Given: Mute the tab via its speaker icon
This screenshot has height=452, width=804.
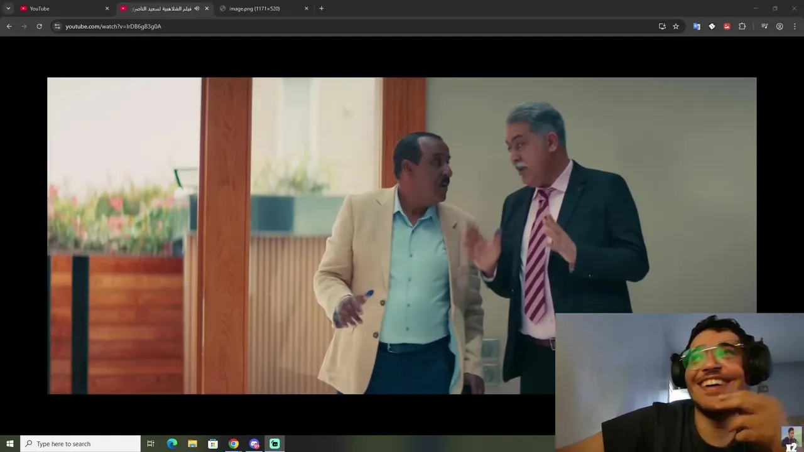Looking at the screenshot, I should point(197,8).
